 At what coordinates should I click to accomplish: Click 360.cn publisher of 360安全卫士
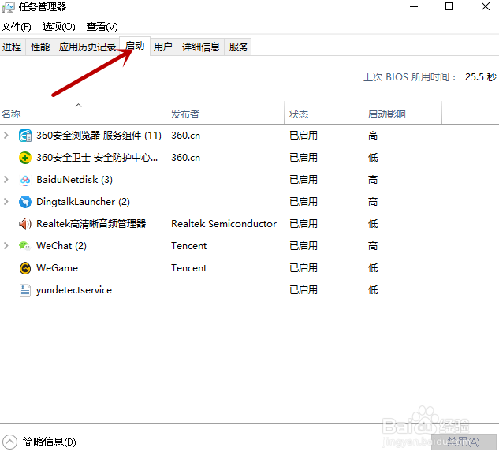[185, 158]
